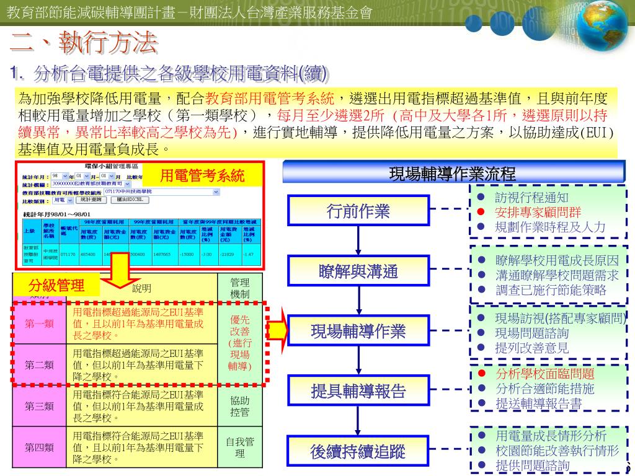
Task: Select the 瞭解與溝通 flowchart box
Action: pos(358,271)
